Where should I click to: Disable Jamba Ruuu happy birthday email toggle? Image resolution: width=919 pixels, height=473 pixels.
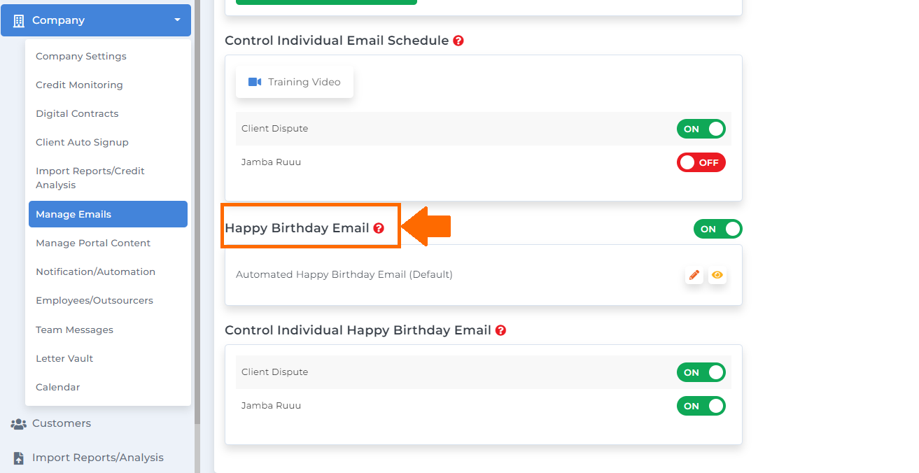point(701,406)
